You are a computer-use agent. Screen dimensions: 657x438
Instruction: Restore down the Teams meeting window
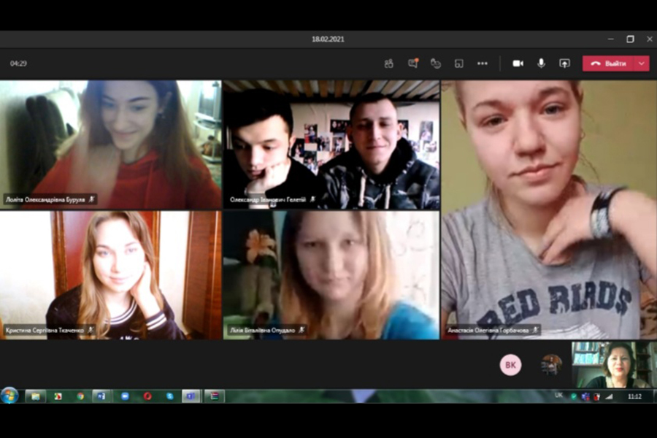tap(630, 39)
